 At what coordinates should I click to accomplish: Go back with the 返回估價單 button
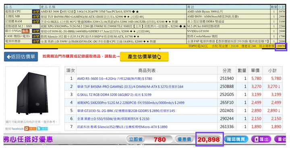coord(21,57)
